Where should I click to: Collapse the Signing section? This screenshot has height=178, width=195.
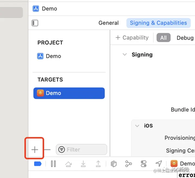(x=125, y=55)
